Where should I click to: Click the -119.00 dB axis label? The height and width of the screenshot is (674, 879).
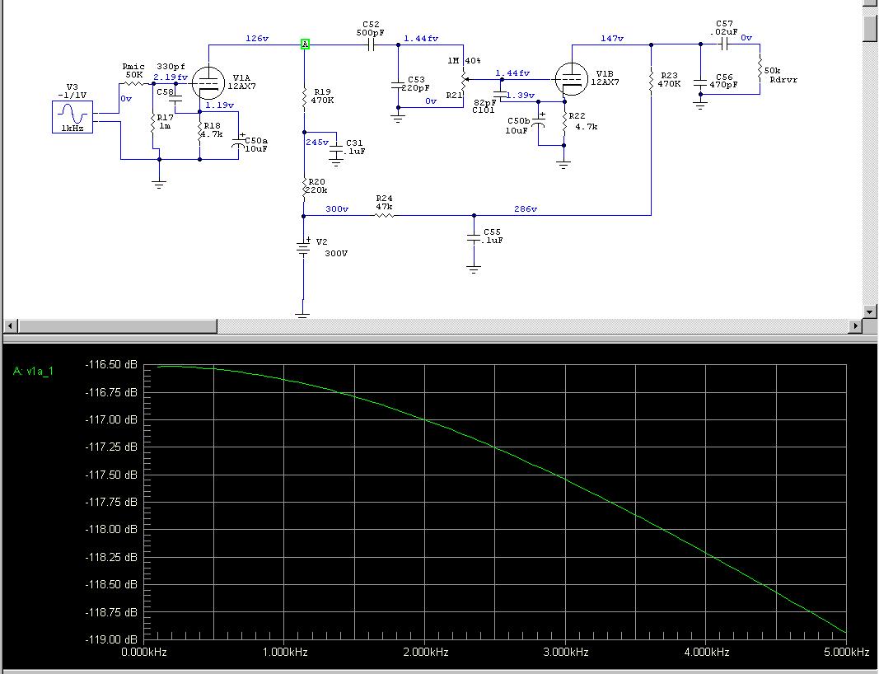[111, 639]
